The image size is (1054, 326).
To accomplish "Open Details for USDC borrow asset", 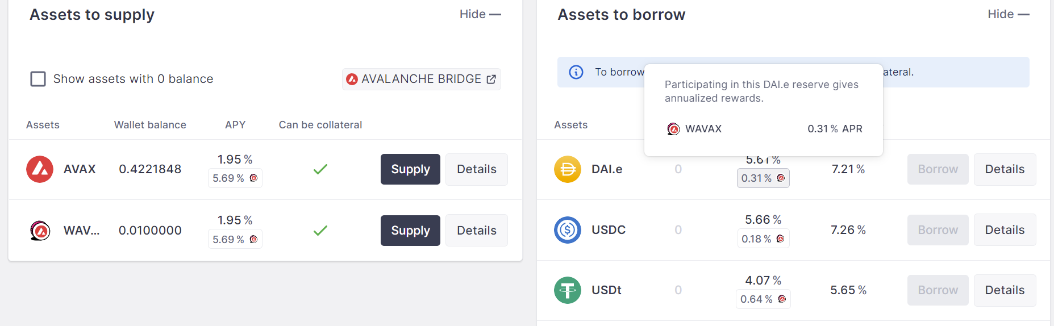I will [1005, 230].
